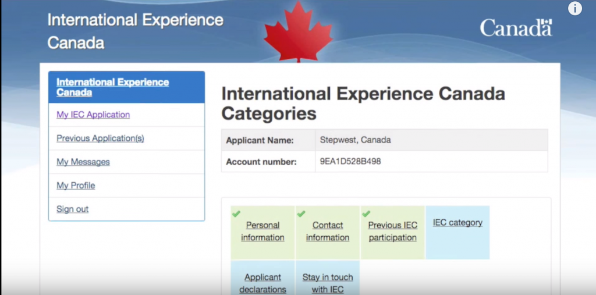This screenshot has width=596, height=295.
Task: Open the Personal information section
Action: click(262, 231)
